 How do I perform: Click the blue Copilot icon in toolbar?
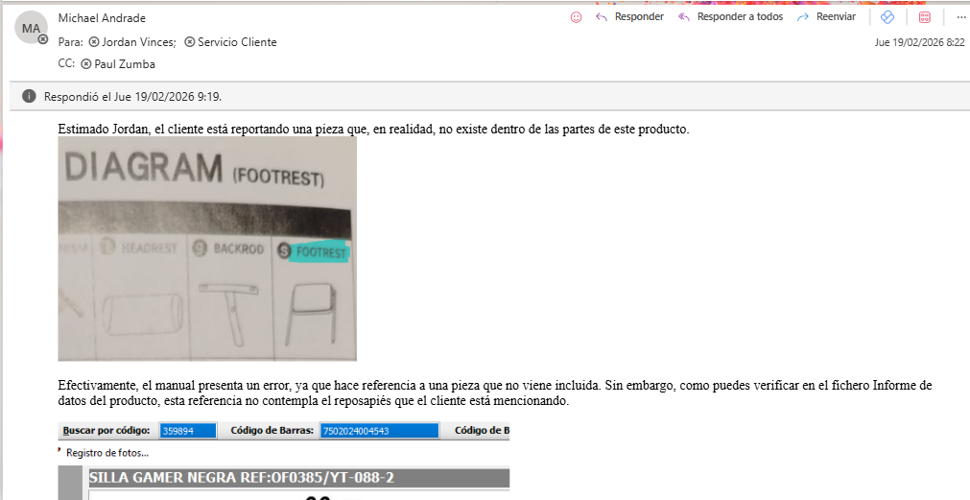tap(887, 17)
